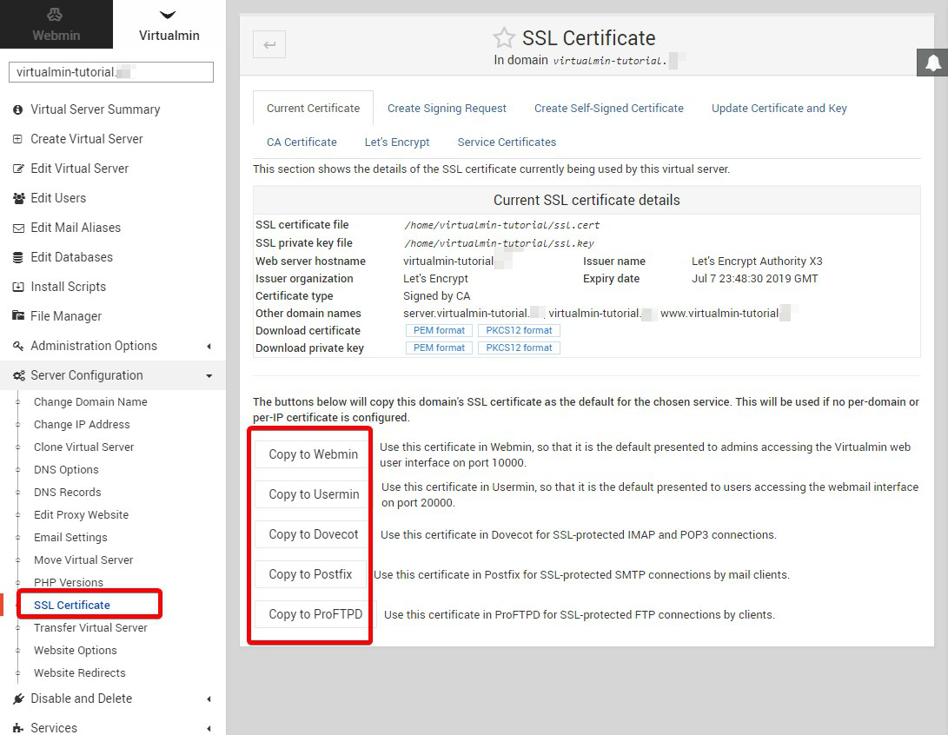Viewport: 948px width, 735px height.
Task: Click the Virtualmin chevron icon
Action: click(168, 15)
